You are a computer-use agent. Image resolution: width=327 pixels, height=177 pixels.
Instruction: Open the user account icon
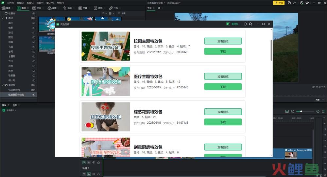point(301,3)
